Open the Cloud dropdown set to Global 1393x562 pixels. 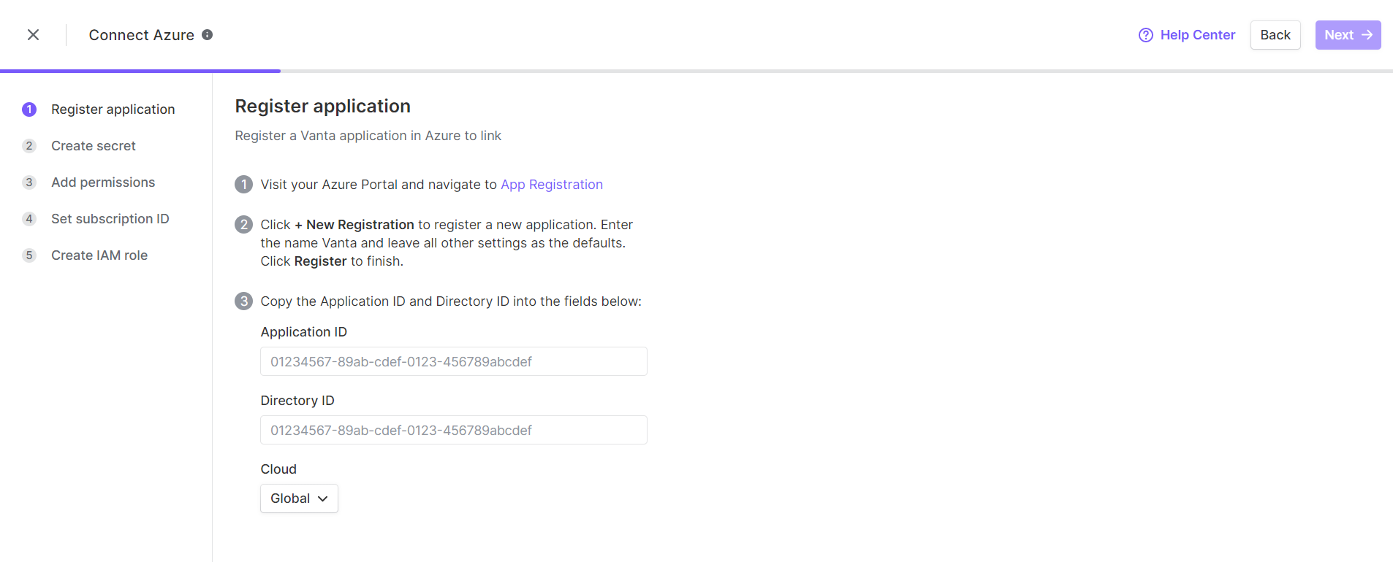(x=299, y=499)
